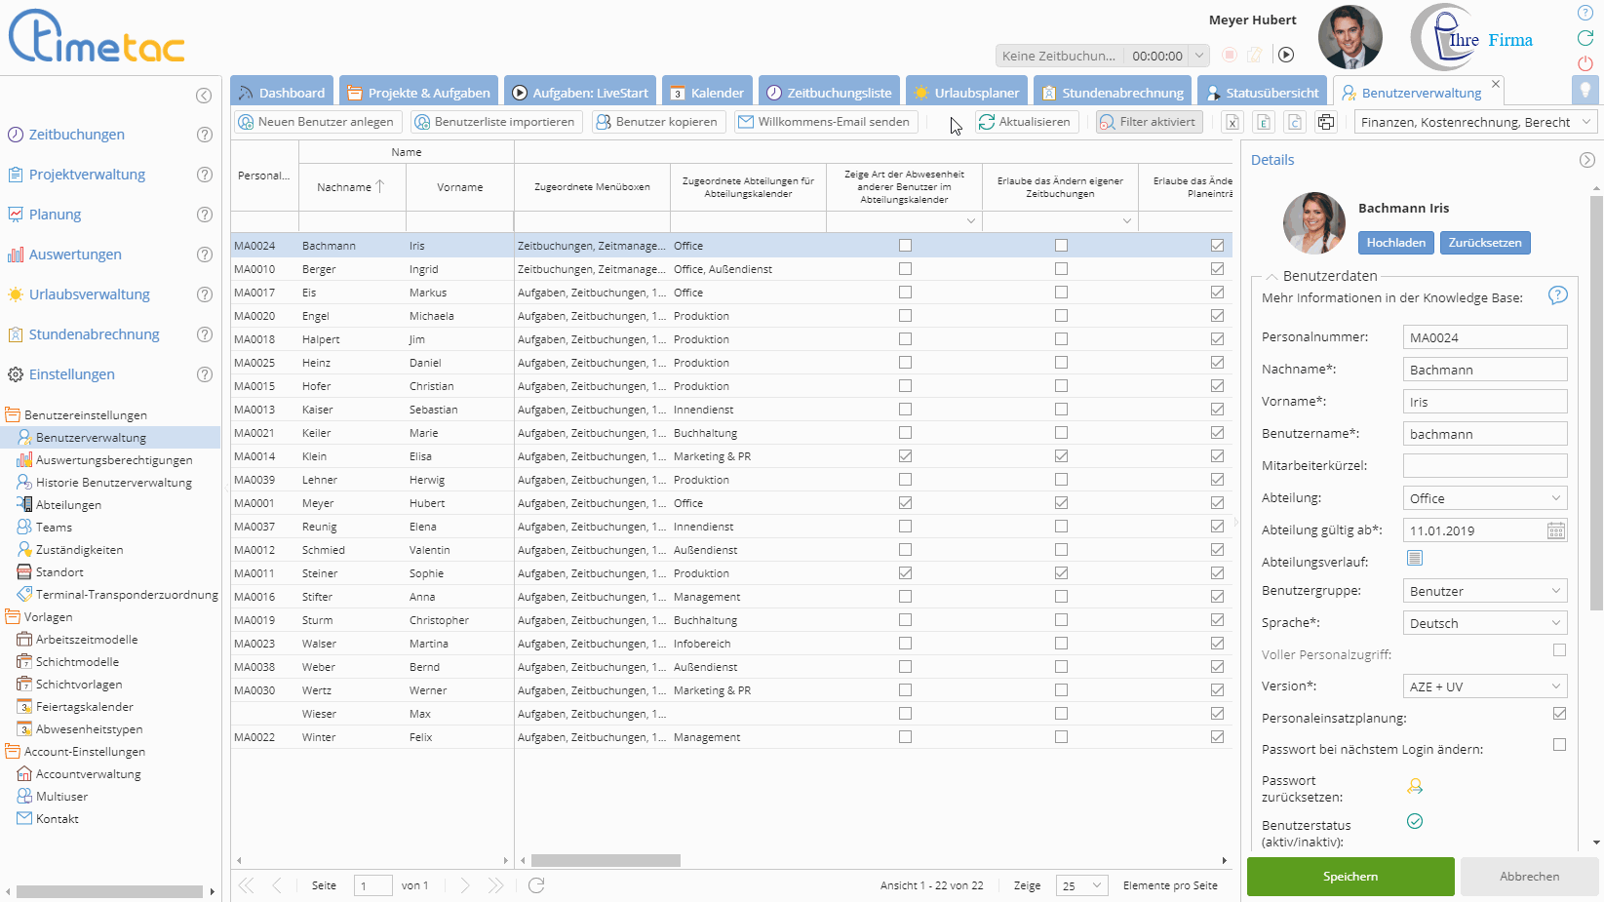Click the green Speichern button
Viewport: 1604px width, 902px height.
[1350, 877]
